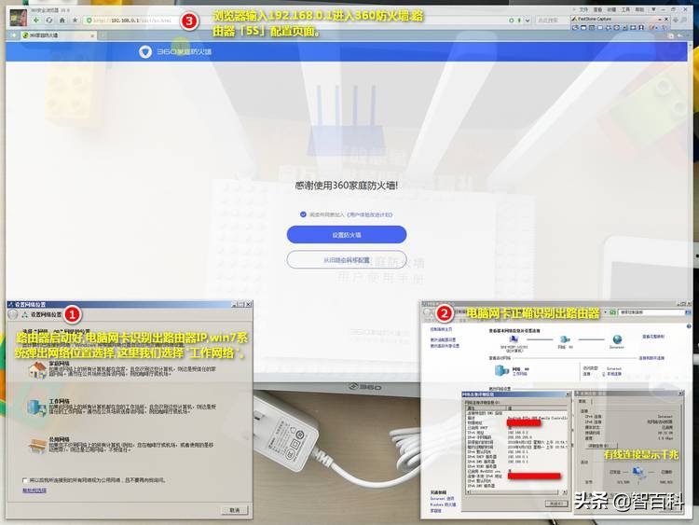This screenshot has width=699, height=525.
Task: Click the network node icon in the map
Action: [x=565, y=339]
